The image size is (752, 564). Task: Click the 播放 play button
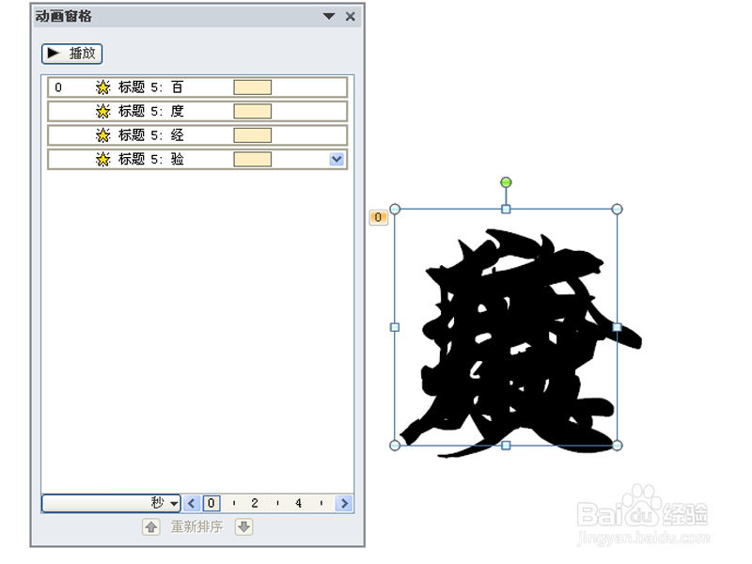coord(72,54)
